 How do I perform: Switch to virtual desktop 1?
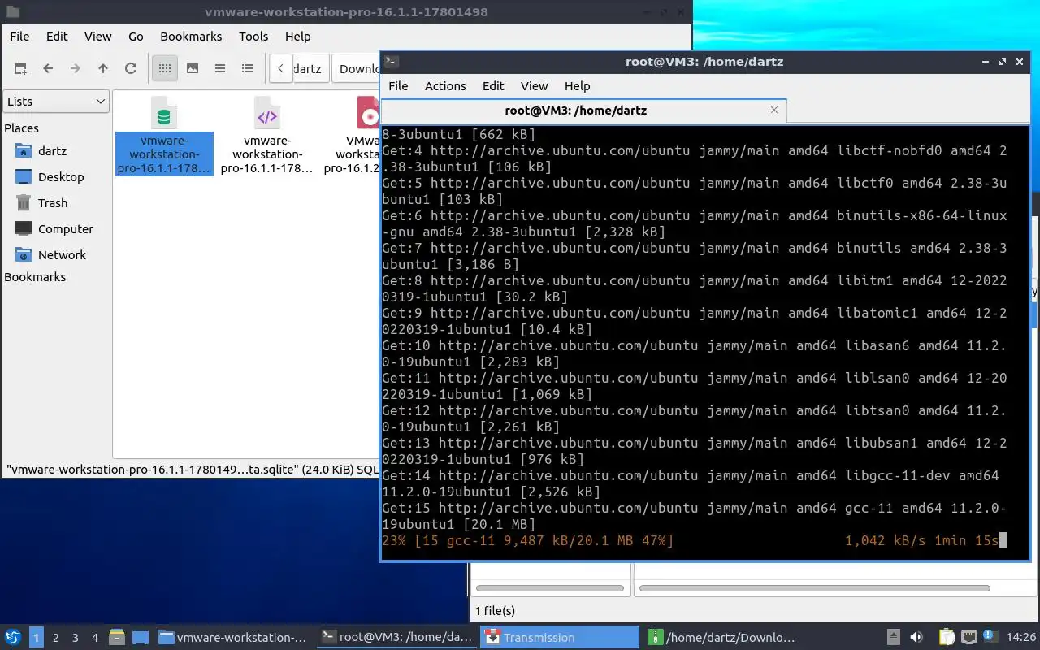37,638
